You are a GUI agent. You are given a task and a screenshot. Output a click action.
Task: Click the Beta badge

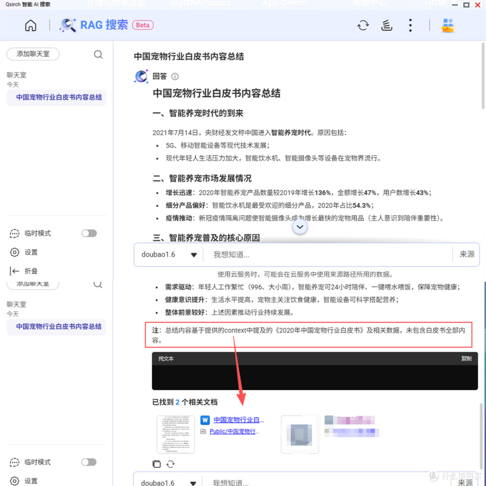(143, 25)
